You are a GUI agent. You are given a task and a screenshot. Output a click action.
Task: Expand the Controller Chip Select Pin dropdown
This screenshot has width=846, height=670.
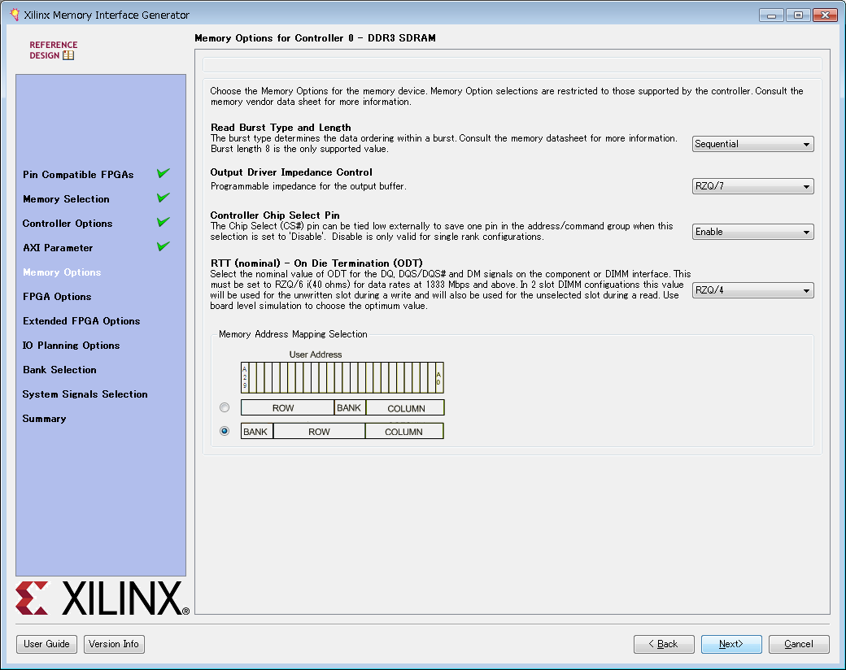coord(752,232)
